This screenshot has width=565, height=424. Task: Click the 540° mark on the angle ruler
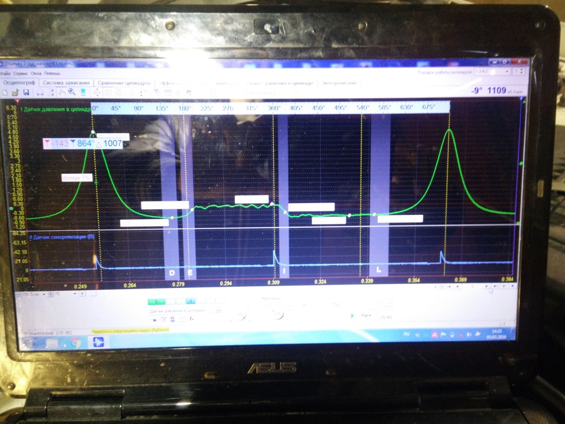point(363,107)
